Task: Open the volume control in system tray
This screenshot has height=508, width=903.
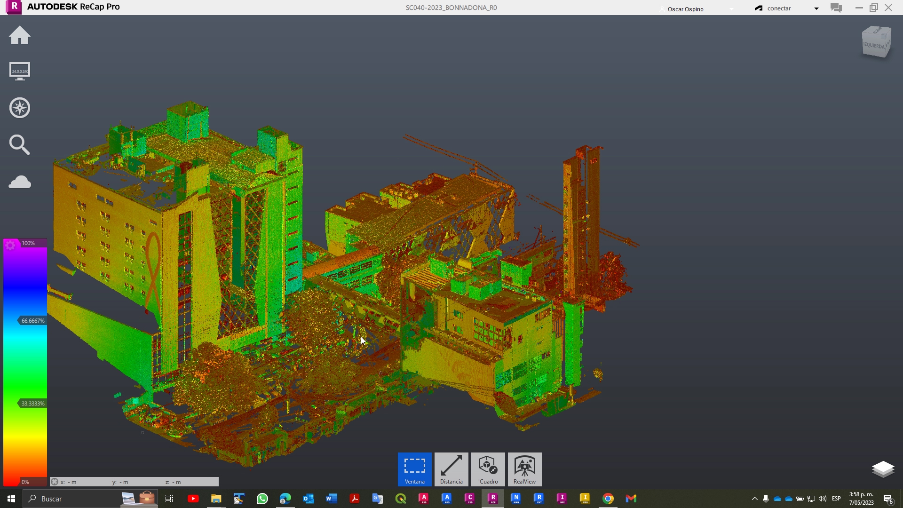Action: (x=822, y=499)
